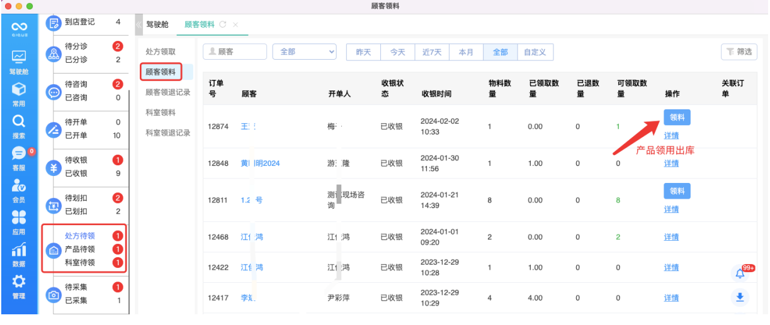Open the 搜索 magnifier icon
The width and height of the screenshot is (770, 325).
19,121
